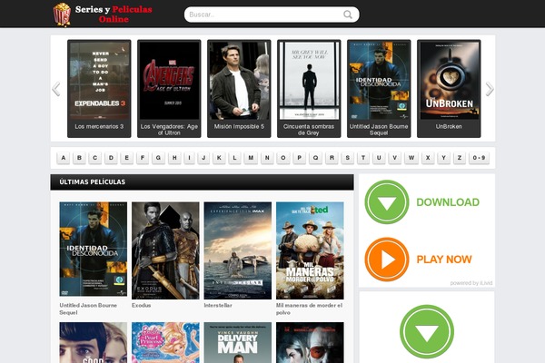This screenshot has height=363, width=545.
Task: Filter movies by letter H
Action: [174, 158]
